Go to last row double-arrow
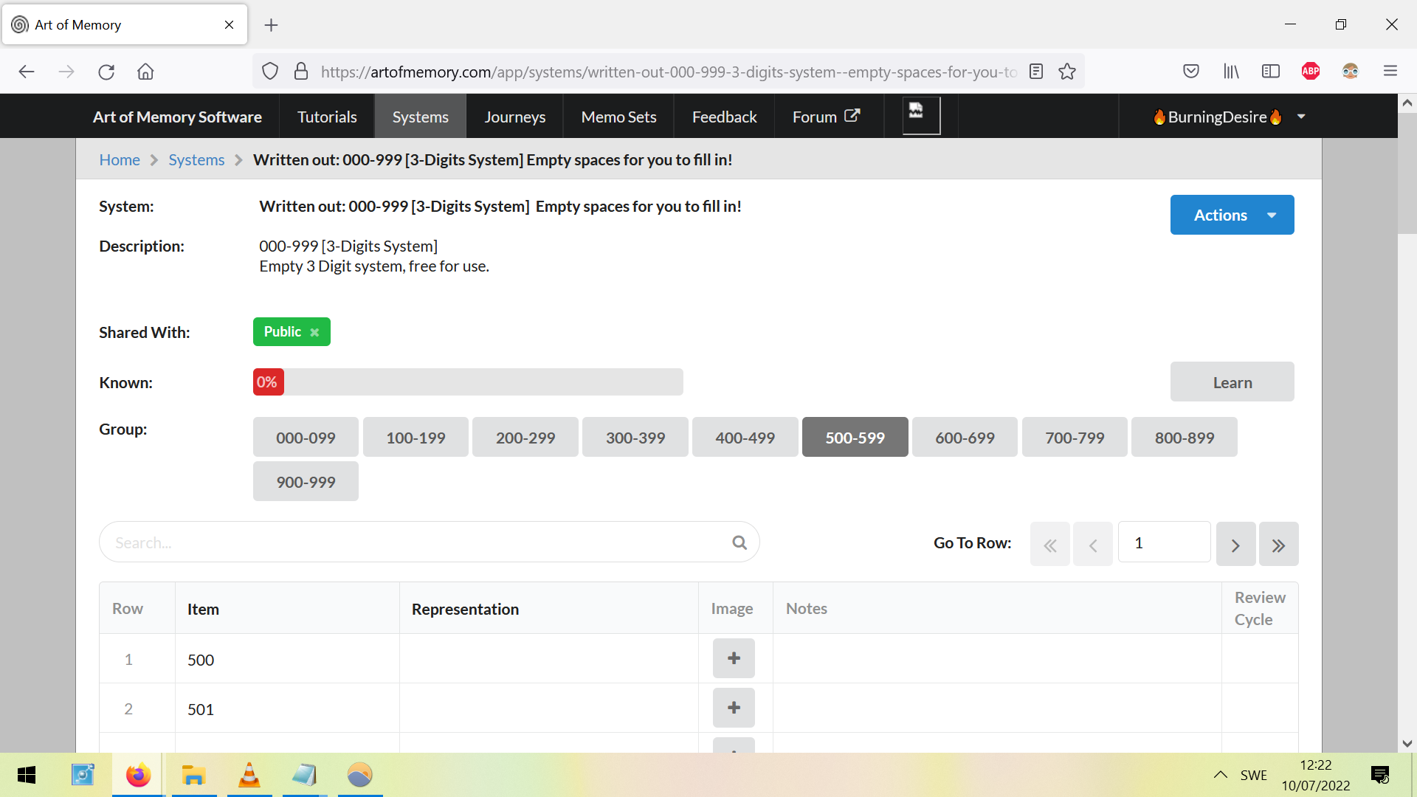The height and width of the screenshot is (797, 1417). click(1278, 545)
